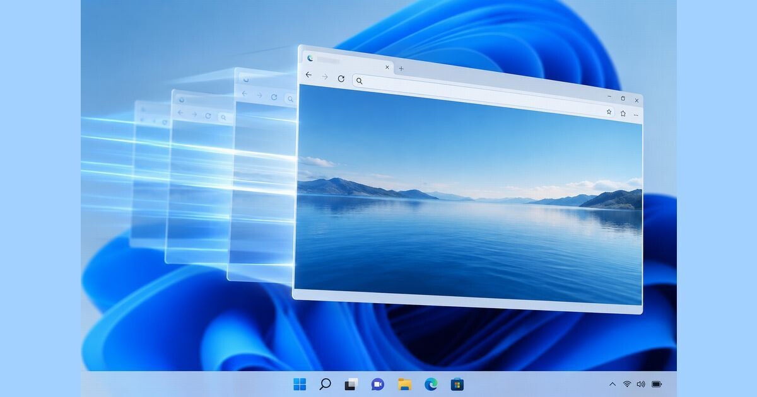Minimize the front browser window
This screenshot has width=757, height=397.
(x=609, y=96)
